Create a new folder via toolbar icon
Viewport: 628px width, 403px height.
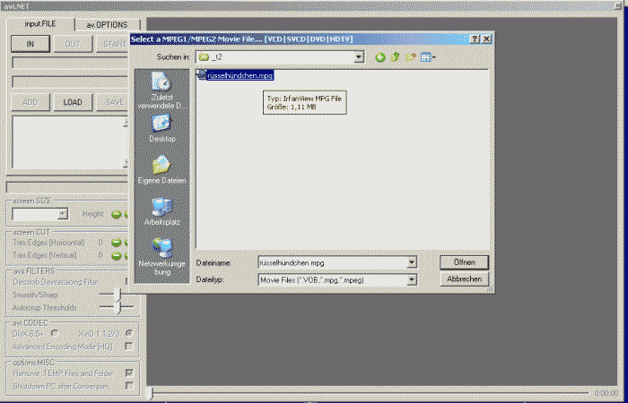pos(411,57)
